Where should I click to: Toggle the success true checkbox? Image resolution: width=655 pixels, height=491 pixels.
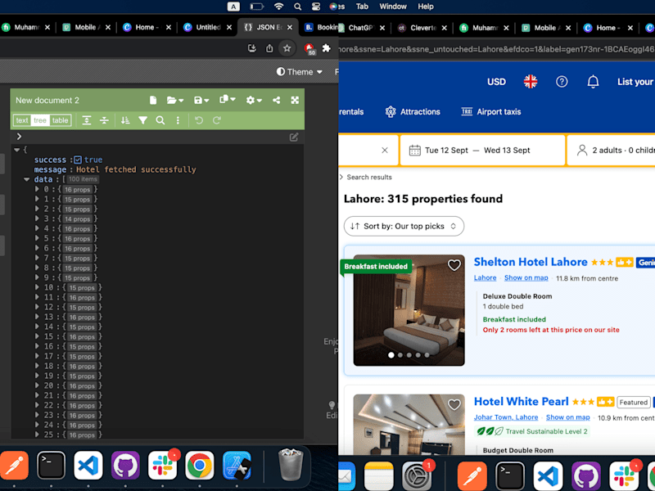[x=78, y=160]
